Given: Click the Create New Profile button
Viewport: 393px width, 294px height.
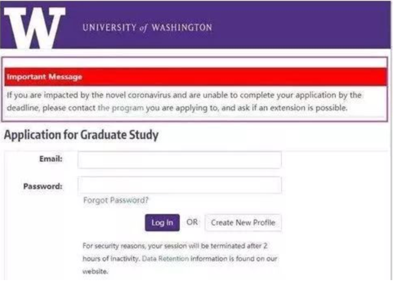Looking at the screenshot, I should (243, 223).
